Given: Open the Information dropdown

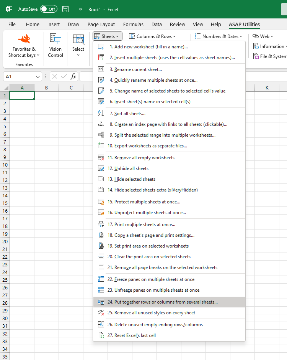Looking at the screenshot, I should (x=270, y=46).
